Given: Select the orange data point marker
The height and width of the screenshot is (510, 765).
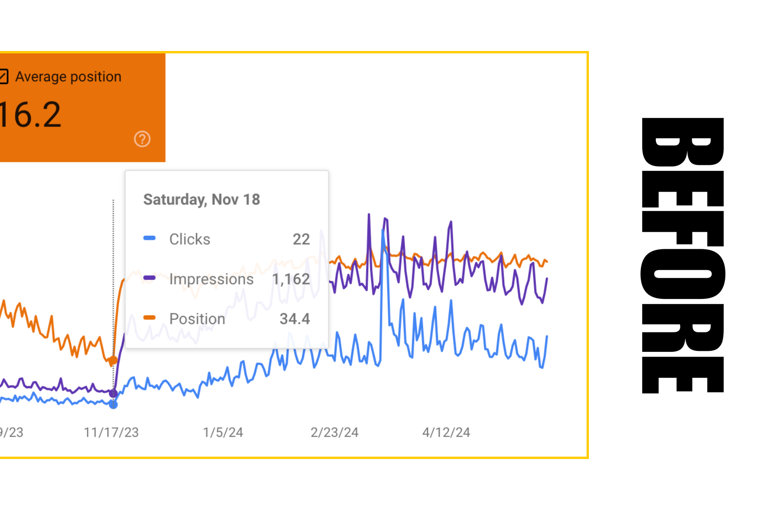Looking at the screenshot, I should (113, 360).
